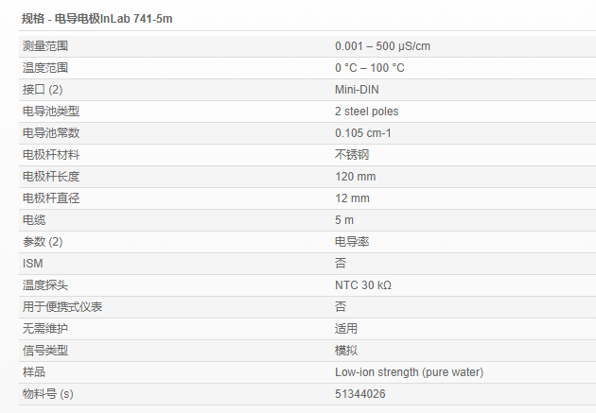Select the Mini-DIN value cell
The height and width of the screenshot is (413, 596).
(x=357, y=90)
